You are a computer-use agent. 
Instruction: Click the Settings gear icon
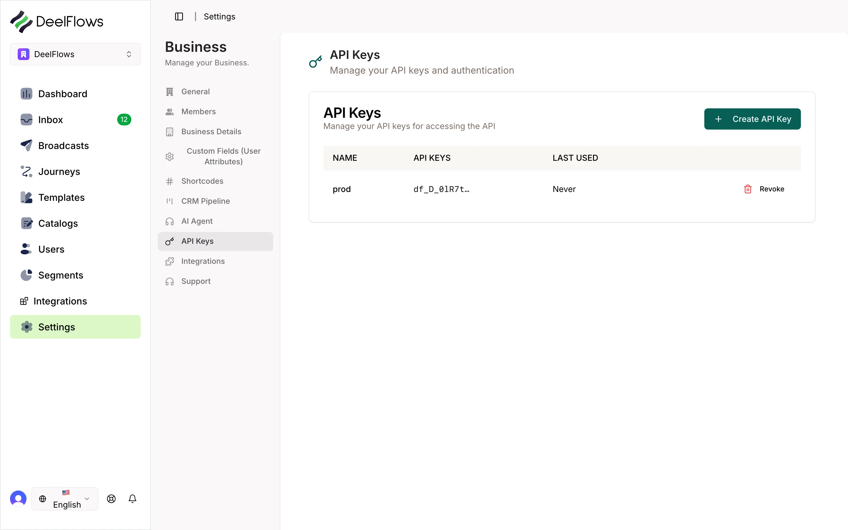(x=26, y=327)
